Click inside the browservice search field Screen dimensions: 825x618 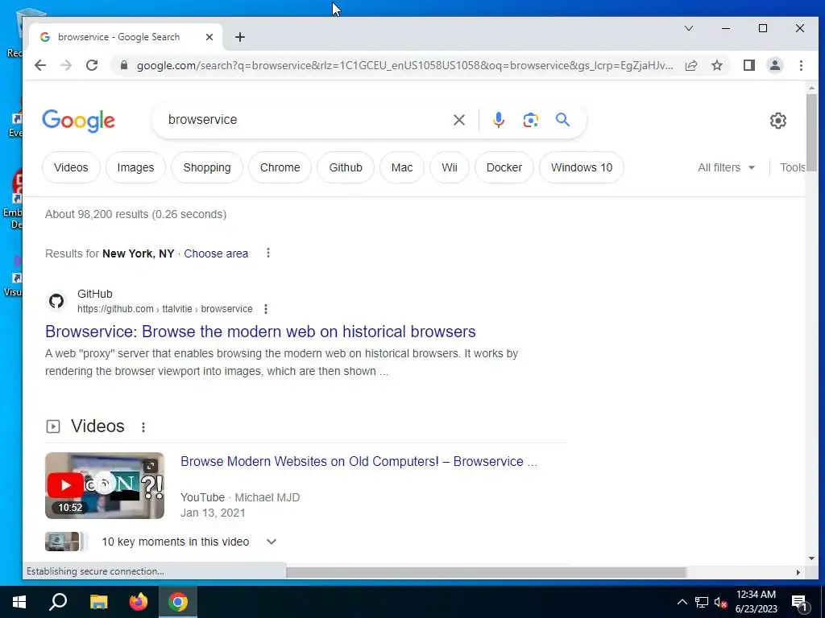[x=305, y=120]
